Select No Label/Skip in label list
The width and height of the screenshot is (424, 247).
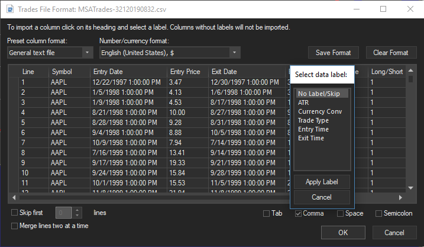[322, 94]
